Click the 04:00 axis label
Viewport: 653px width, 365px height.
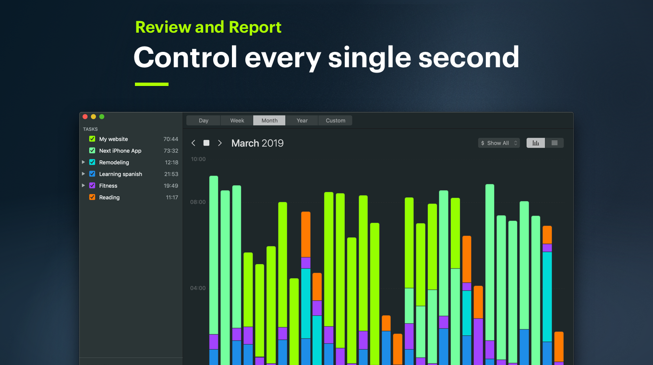coord(198,288)
